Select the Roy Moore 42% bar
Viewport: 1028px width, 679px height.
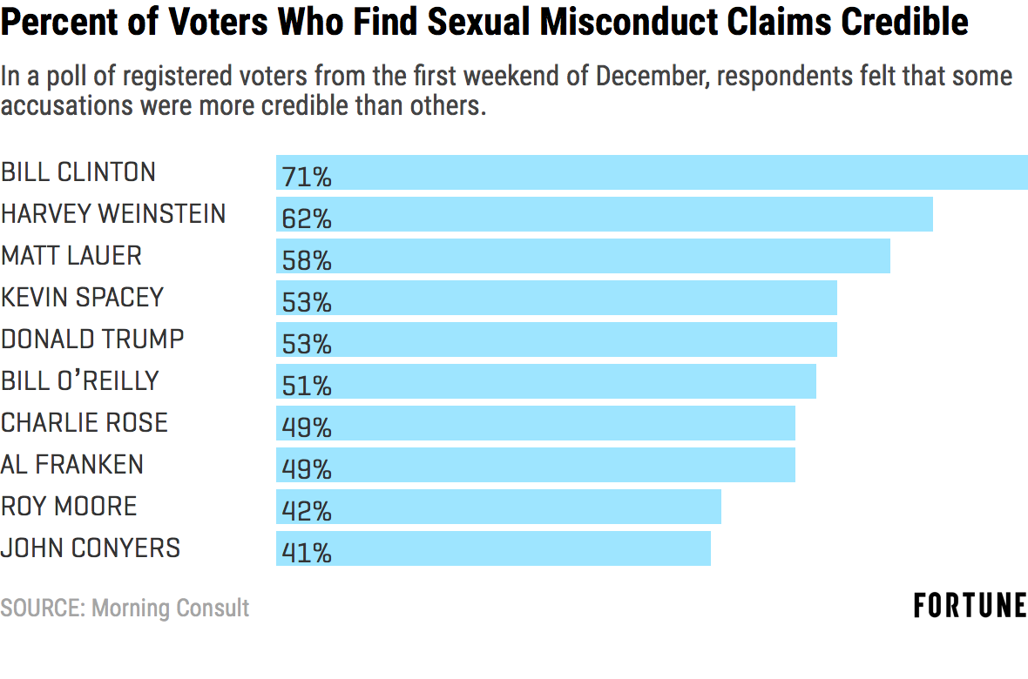(x=498, y=507)
